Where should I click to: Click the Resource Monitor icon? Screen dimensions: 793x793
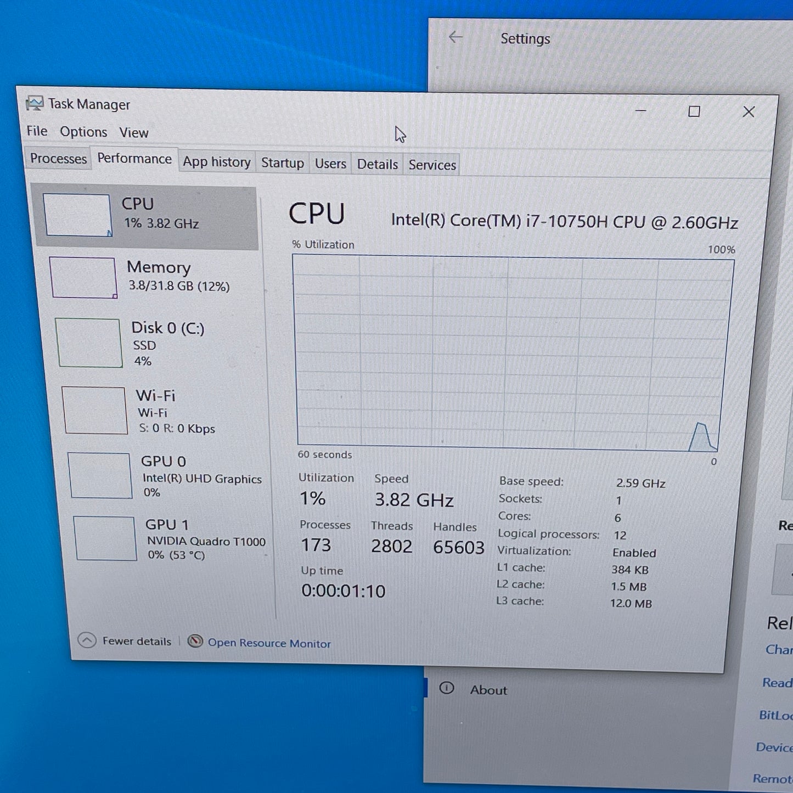195,641
